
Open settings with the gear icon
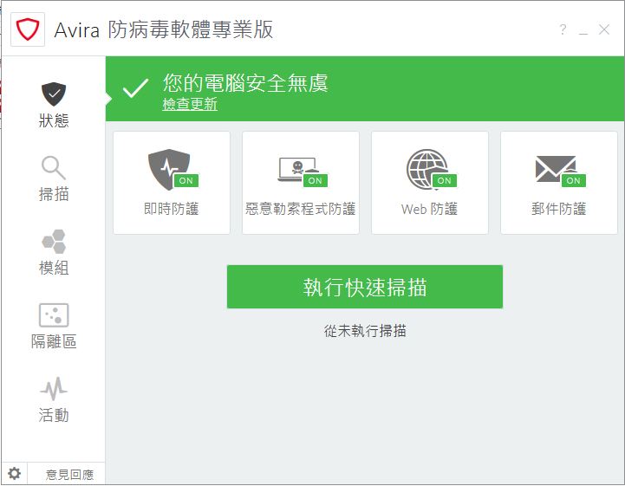pyautogui.click(x=14, y=473)
